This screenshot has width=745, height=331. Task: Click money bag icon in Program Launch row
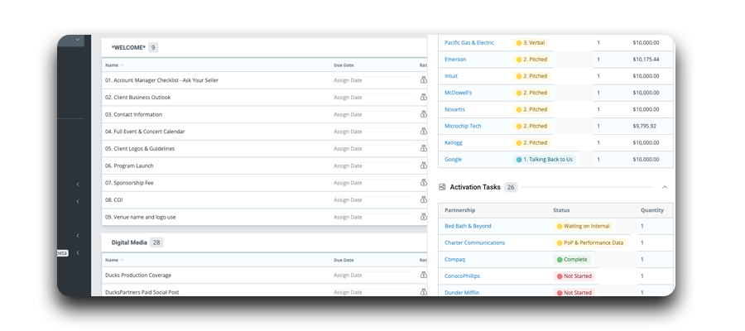click(x=423, y=165)
